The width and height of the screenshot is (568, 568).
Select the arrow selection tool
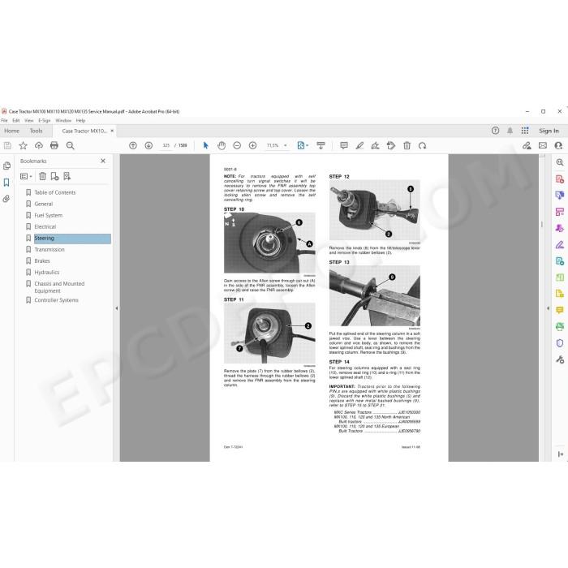click(x=206, y=145)
